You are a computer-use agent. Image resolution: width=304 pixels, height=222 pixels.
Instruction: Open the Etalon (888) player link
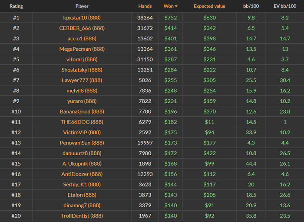coord(82,195)
